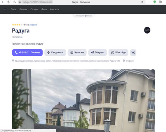166x132 pixels.
Task: Click the 'Открыто' working hours status
Action: click(130, 61)
